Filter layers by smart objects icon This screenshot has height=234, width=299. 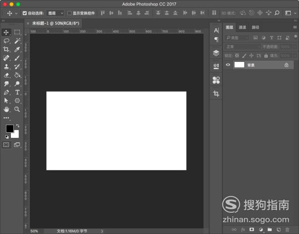pyautogui.click(x=287, y=38)
